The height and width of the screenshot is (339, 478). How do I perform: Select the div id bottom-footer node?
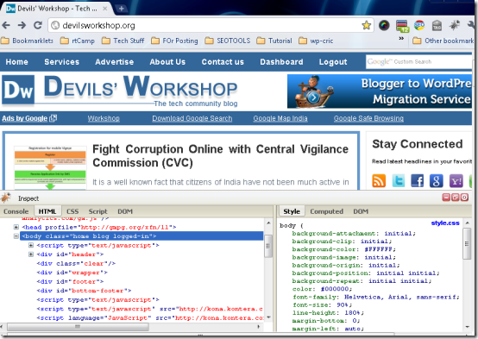click(x=85, y=291)
